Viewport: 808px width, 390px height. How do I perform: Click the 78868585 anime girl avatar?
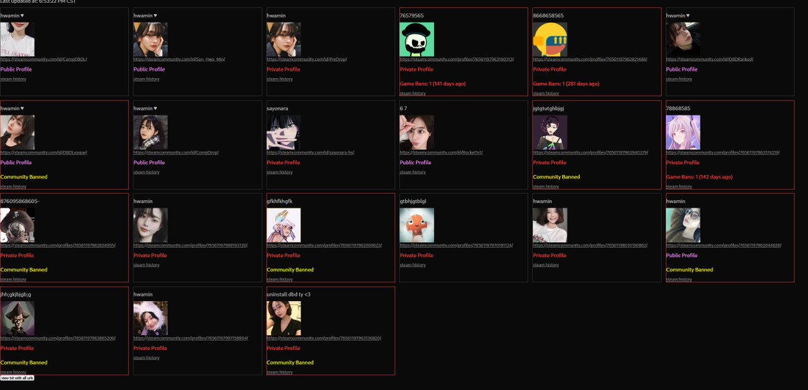pyautogui.click(x=683, y=132)
